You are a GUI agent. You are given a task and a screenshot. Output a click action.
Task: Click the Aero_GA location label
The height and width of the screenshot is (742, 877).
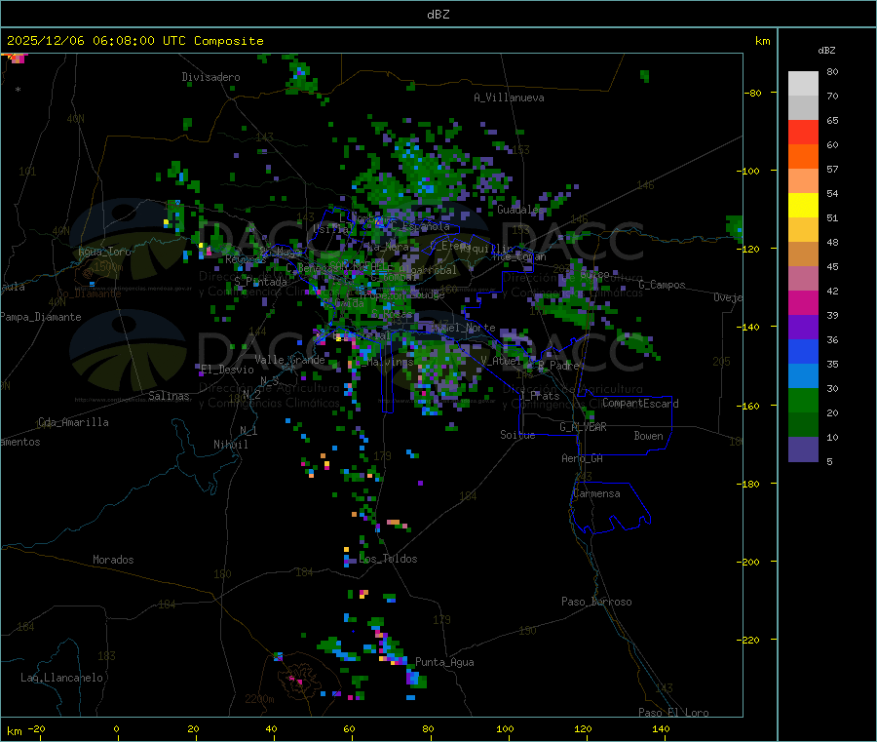click(x=583, y=458)
